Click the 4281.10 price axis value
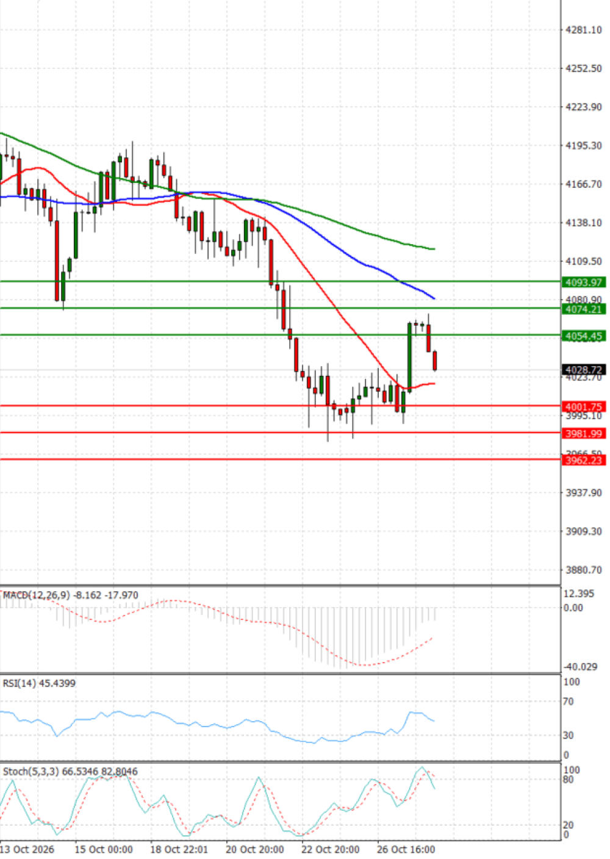 coord(584,30)
